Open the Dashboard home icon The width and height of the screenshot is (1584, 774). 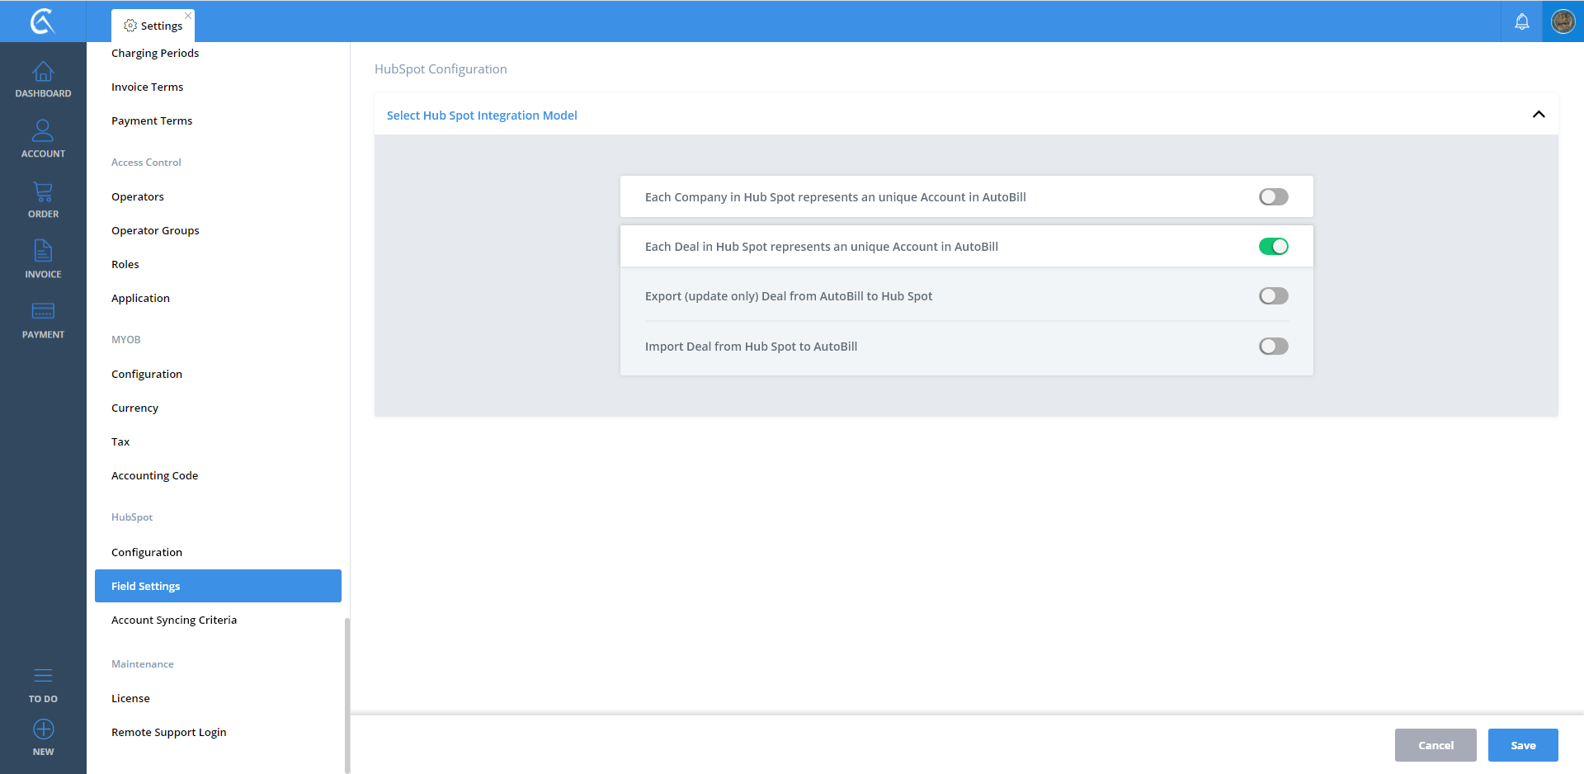coord(43,73)
